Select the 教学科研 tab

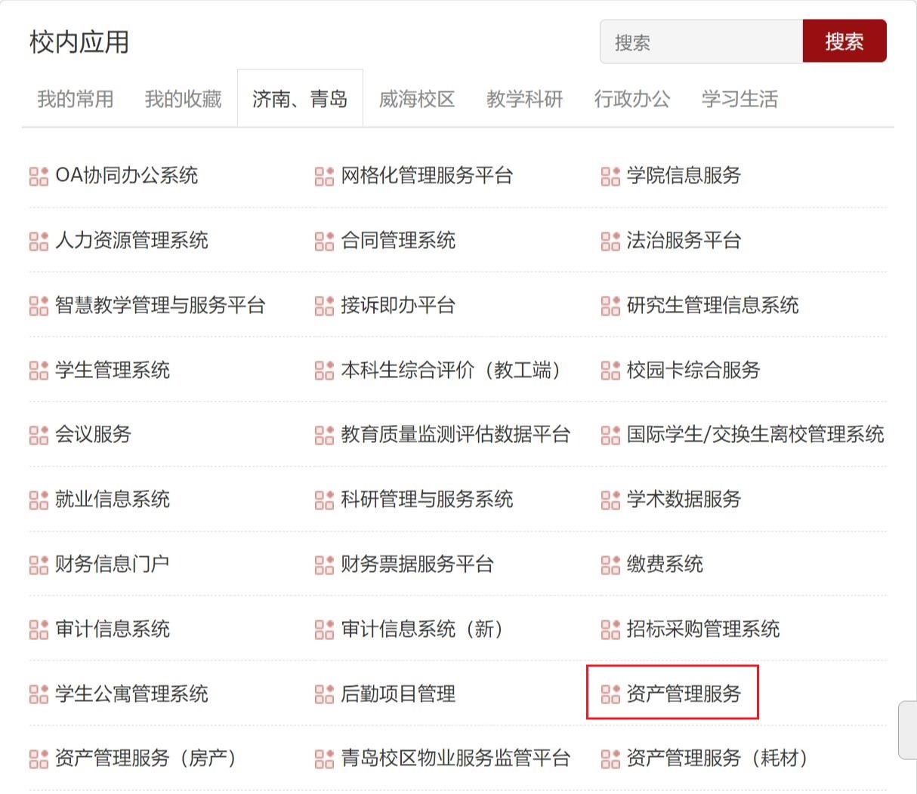[525, 99]
